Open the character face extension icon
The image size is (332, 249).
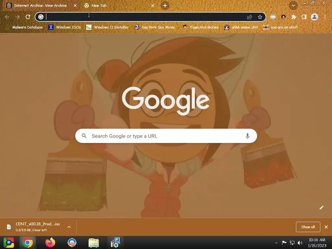point(283,17)
